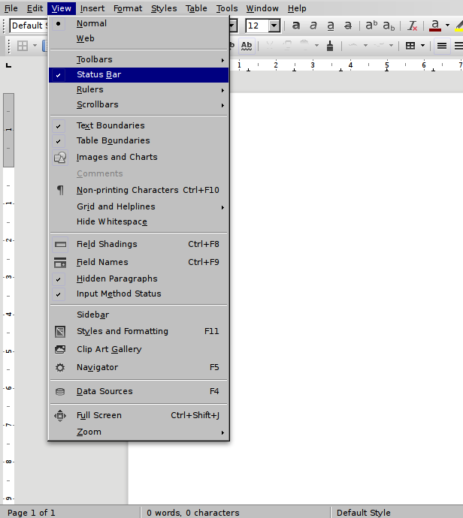Viewport: 463px width, 518px height.
Task: Click the left align paragraph icon
Action: tap(442, 46)
